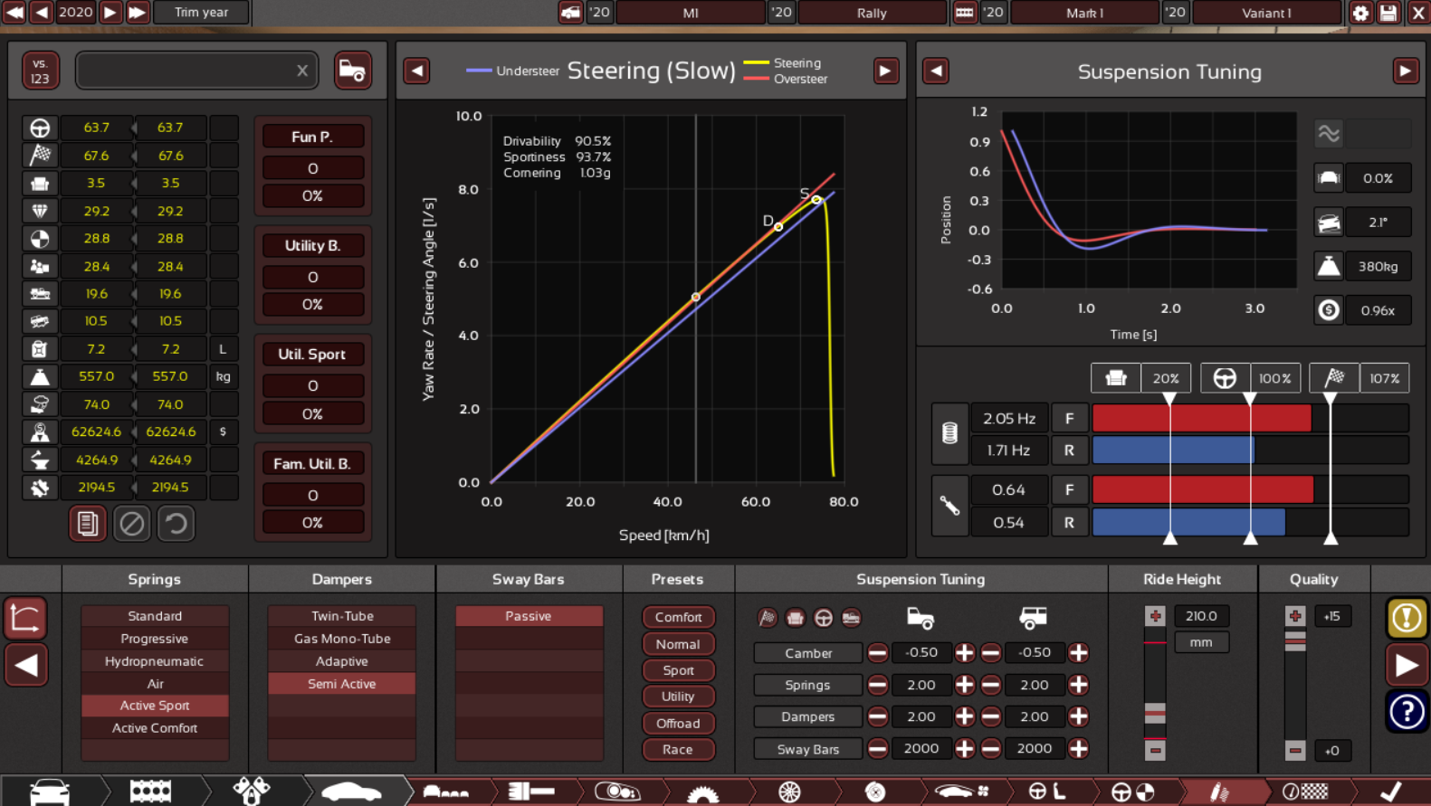Open the aerodynamics tab with fan icon
This screenshot has height=806, width=1431.
point(960,792)
